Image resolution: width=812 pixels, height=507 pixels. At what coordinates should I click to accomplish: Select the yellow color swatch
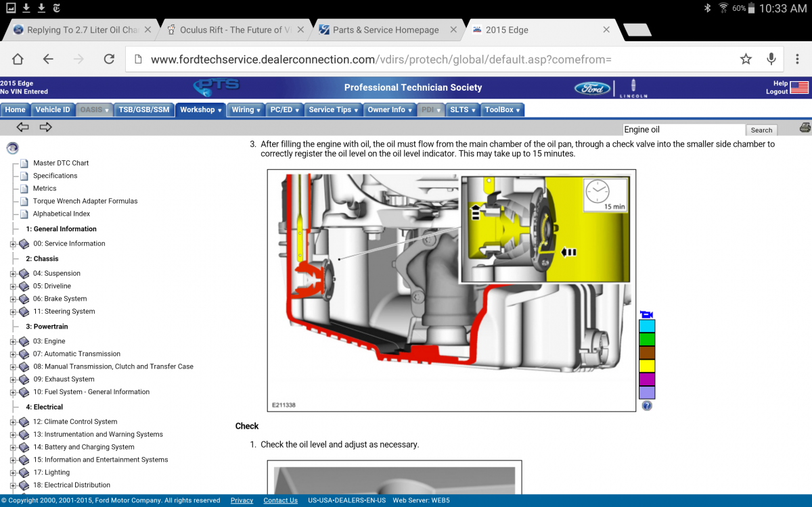[647, 366]
